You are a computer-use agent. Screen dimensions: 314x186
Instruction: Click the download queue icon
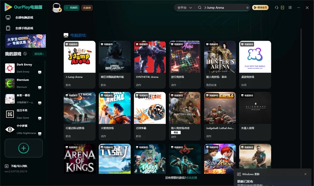[x=7, y=166]
